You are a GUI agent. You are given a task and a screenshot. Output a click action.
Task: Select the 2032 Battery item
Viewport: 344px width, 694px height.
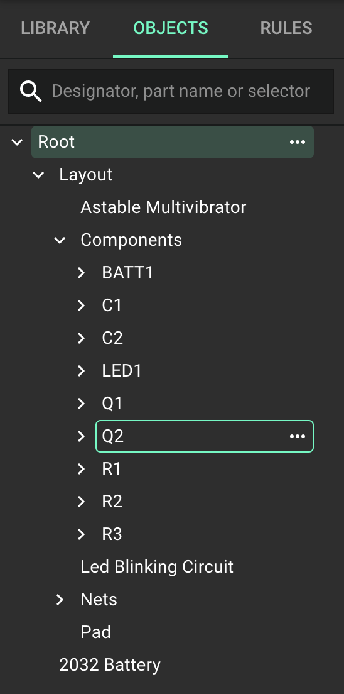point(110,665)
